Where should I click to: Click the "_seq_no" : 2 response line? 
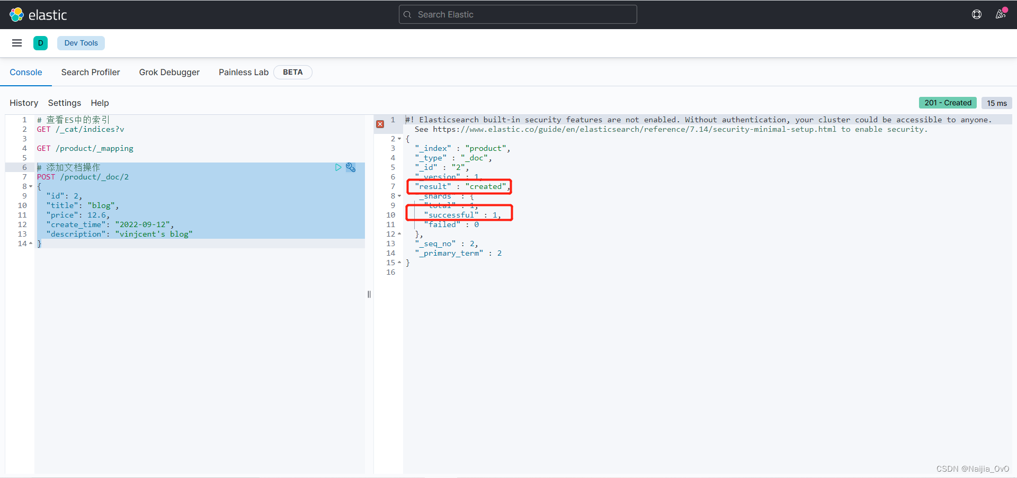tap(447, 243)
